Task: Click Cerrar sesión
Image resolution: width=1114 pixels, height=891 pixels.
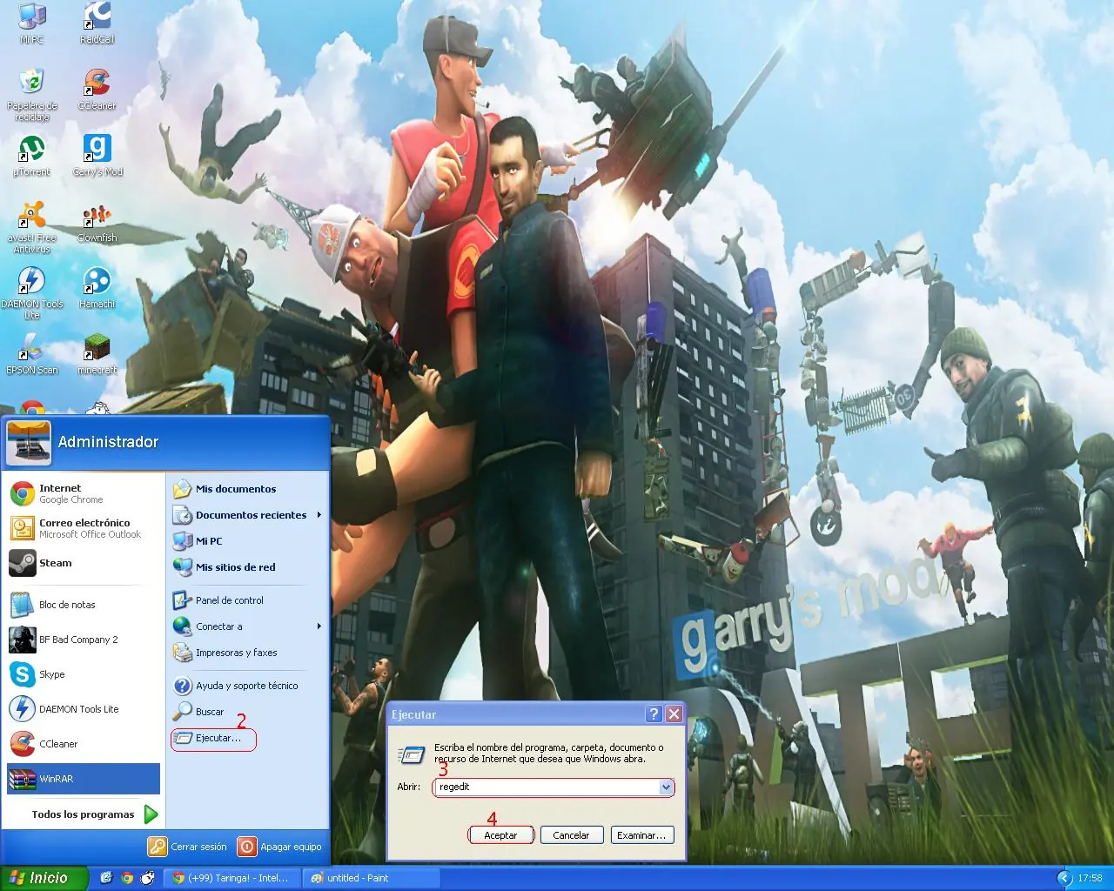Action: point(188,847)
